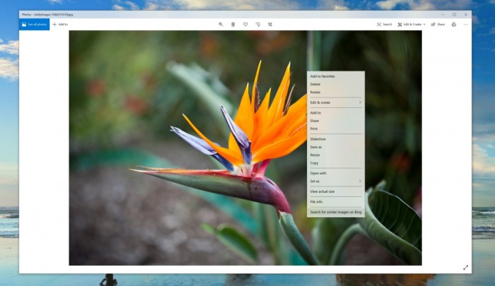Click the full screen expand icon

point(465,268)
